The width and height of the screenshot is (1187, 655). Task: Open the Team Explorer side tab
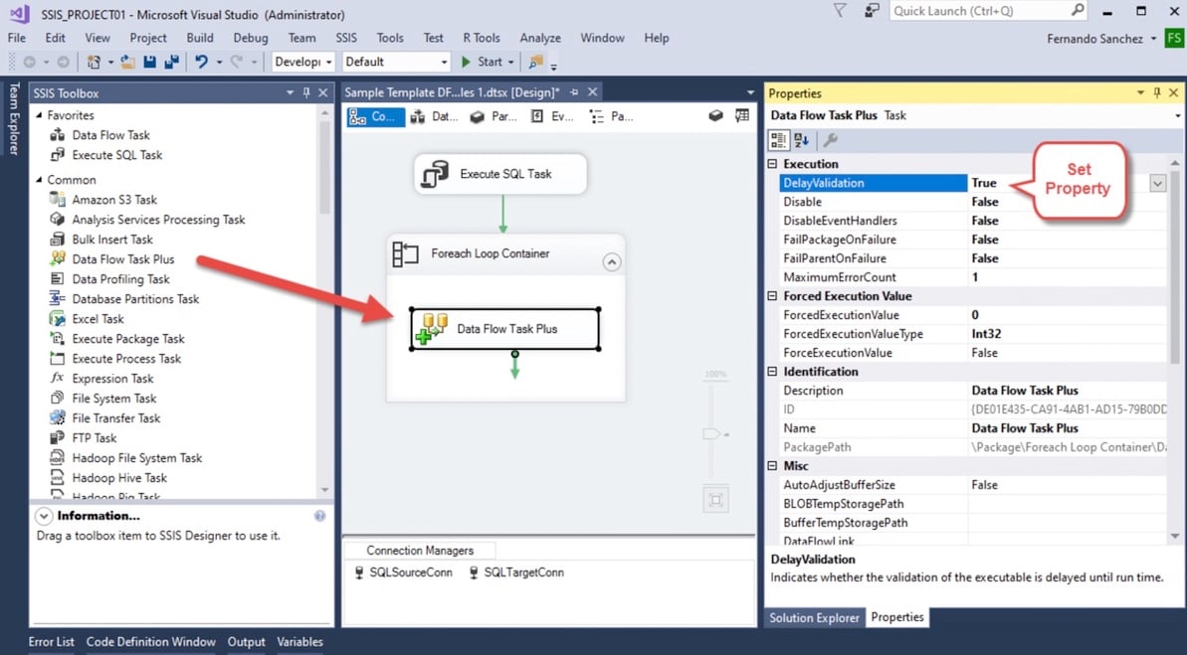[14, 118]
